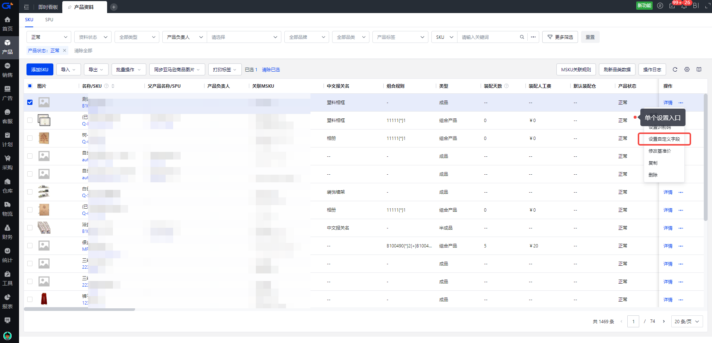
Task: Check the second product row checkbox
Action: point(30,120)
